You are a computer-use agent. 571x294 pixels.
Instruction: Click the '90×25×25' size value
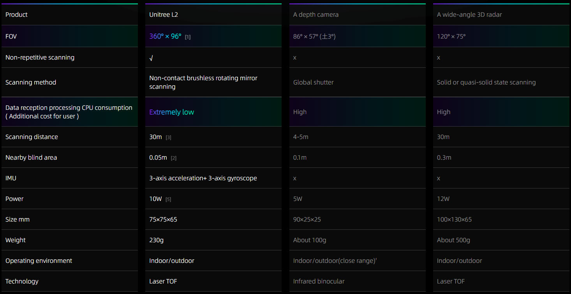(x=307, y=220)
